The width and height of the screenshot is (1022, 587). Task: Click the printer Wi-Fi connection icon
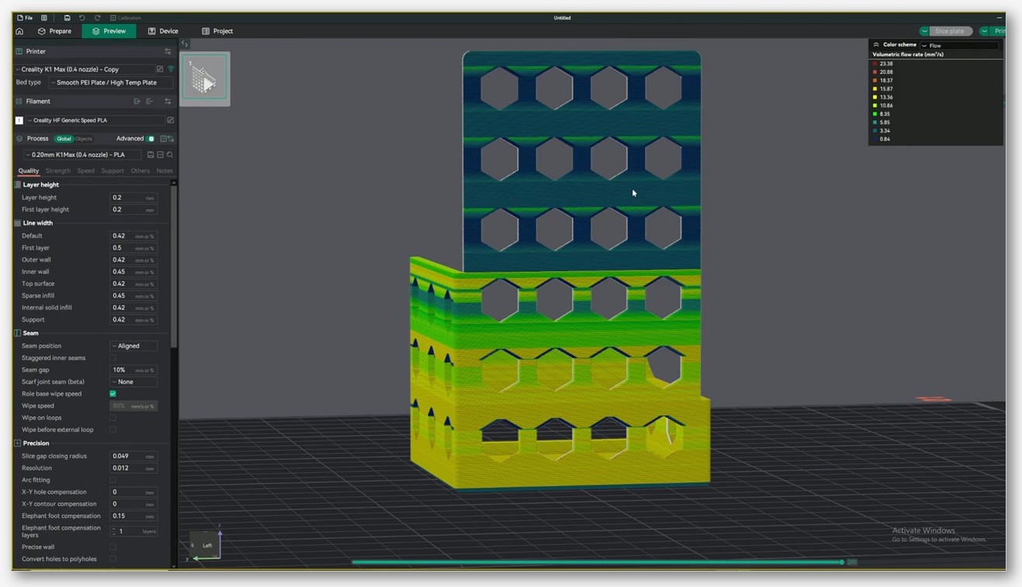[x=170, y=69]
